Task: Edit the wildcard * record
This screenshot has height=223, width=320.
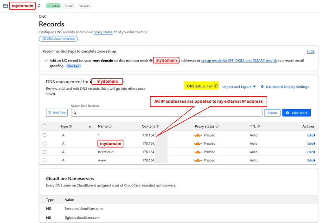Action: [x=311, y=135]
